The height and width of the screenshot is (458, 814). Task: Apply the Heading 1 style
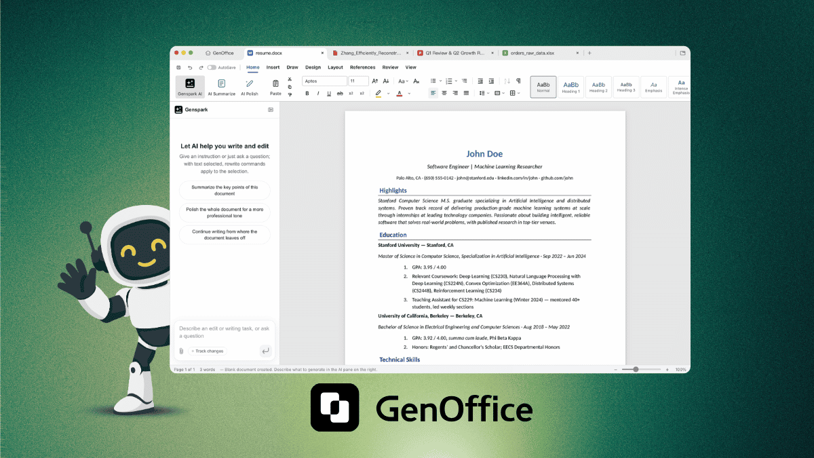tap(571, 87)
